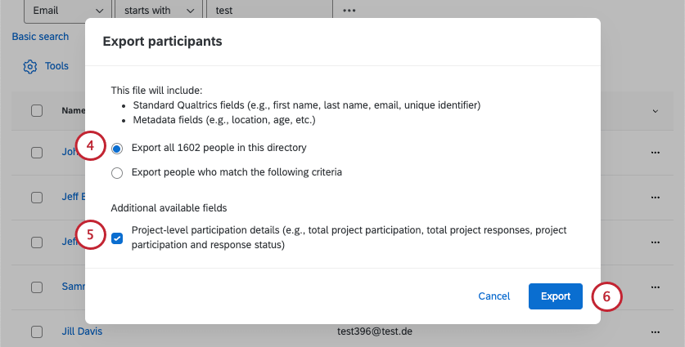
Task: Open the row options menu for Jill Davis
Action: 655,332
